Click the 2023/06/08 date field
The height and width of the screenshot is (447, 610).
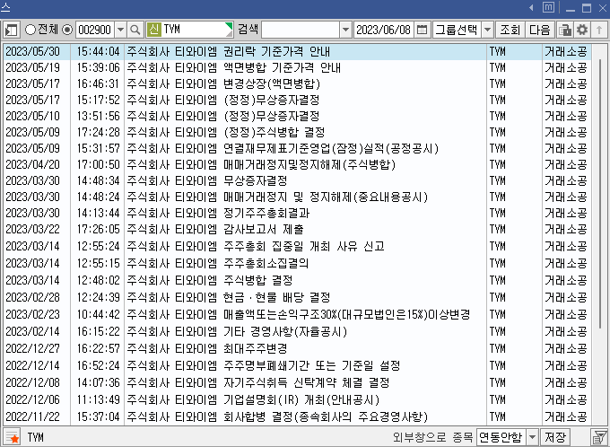pyautogui.click(x=384, y=30)
